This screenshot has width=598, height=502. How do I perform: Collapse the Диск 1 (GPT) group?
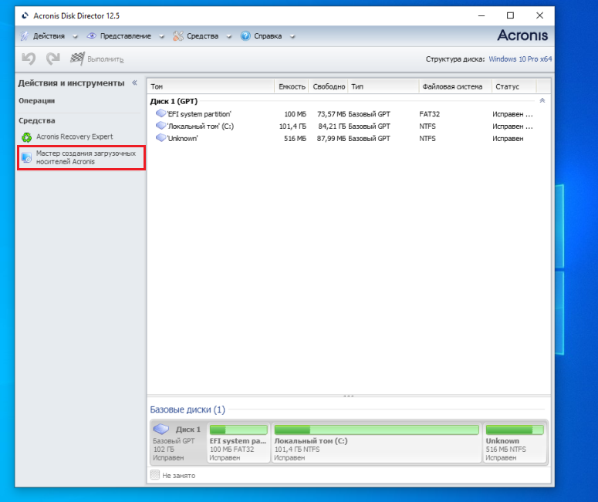tap(542, 100)
